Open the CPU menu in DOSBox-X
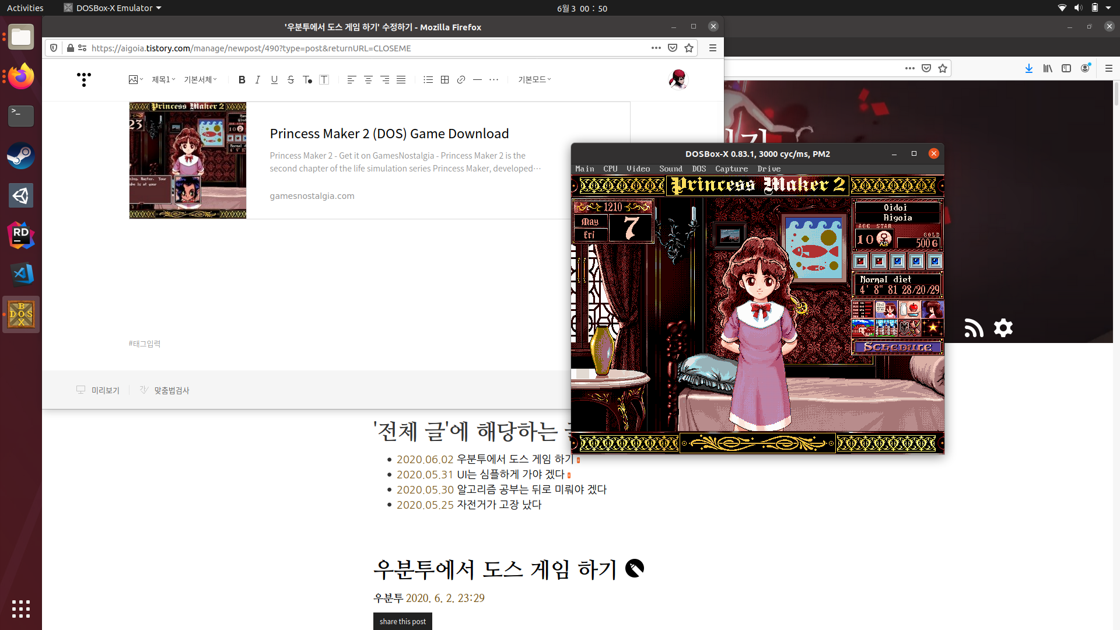 tap(610, 169)
